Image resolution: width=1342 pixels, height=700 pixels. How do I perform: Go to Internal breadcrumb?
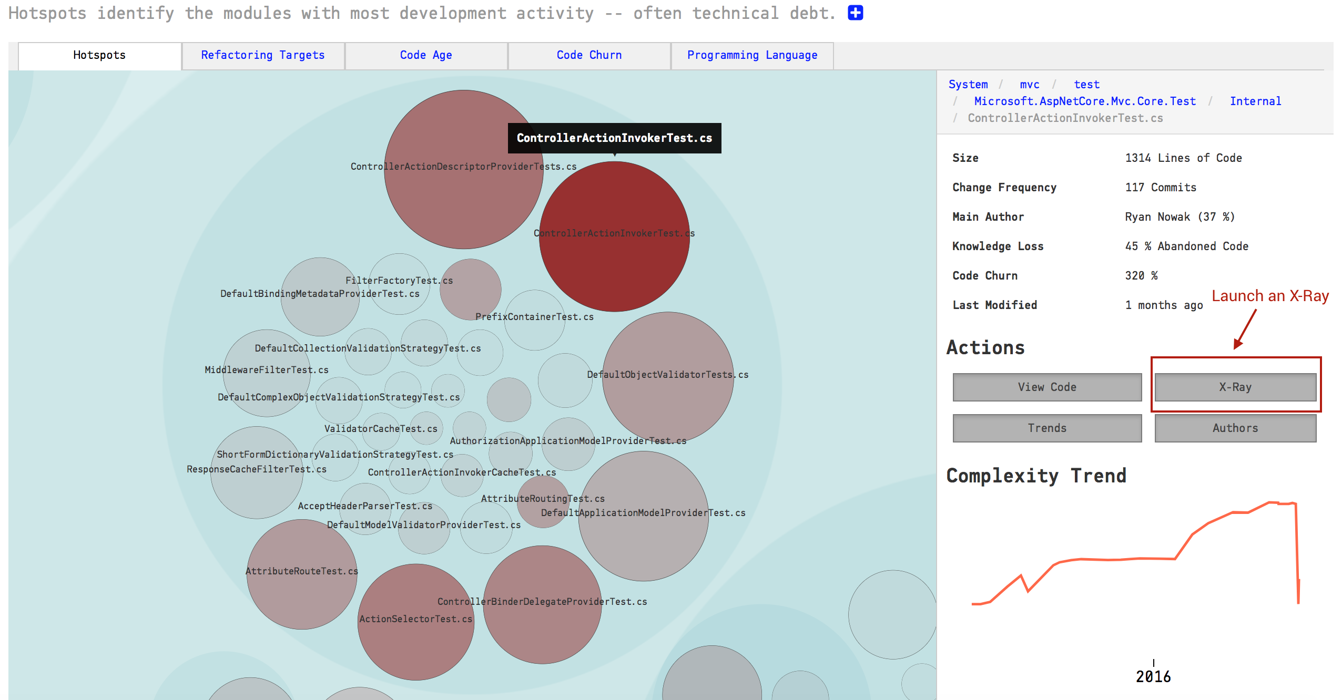[x=1255, y=101]
